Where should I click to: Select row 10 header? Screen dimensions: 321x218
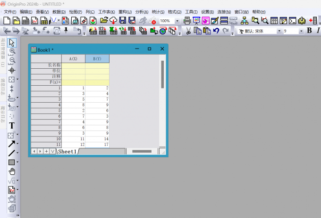46,139
